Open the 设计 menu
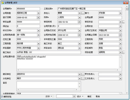Viewport: 130px width, 100px height. point(80,96)
